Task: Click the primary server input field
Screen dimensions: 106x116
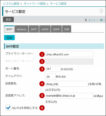Action: 69,54
